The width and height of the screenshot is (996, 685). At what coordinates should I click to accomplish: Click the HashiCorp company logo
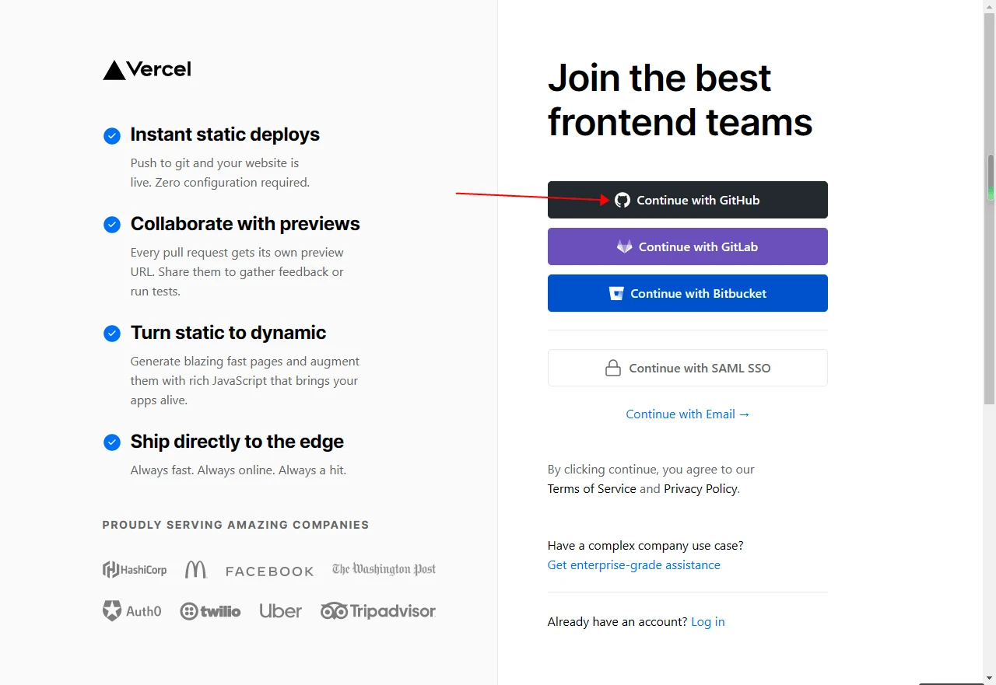coord(135,570)
